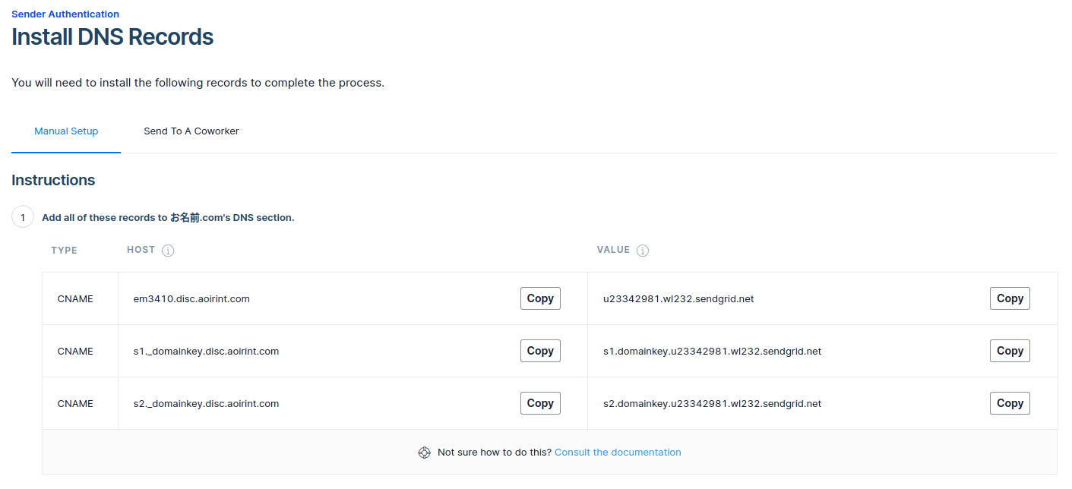Click the s2._domainkey.disc.aoirint.com host text

coord(206,404)
